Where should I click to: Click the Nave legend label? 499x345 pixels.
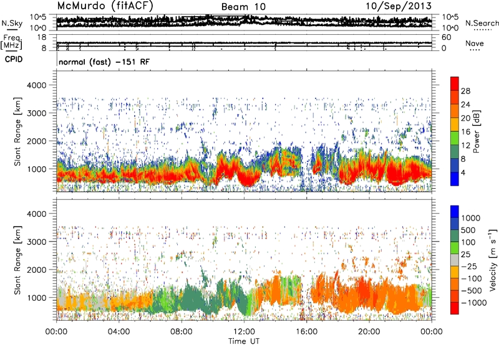tap(475, 44)
